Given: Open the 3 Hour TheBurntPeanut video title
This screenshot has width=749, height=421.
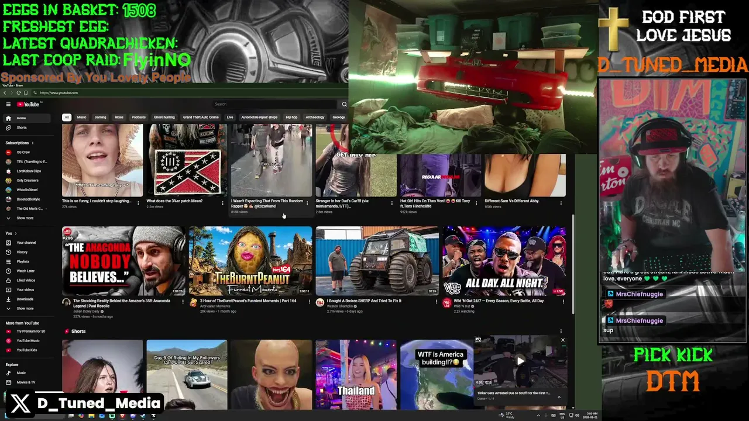Looking at the screenshot, I should click(248, 301).
